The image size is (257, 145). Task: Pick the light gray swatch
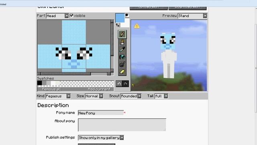49,83
